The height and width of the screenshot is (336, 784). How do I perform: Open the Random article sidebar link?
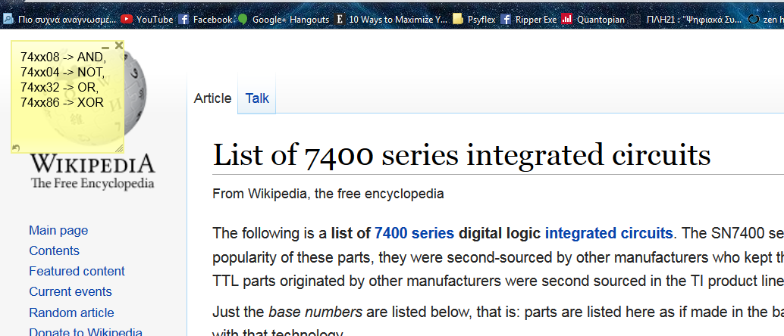[71, 313]
